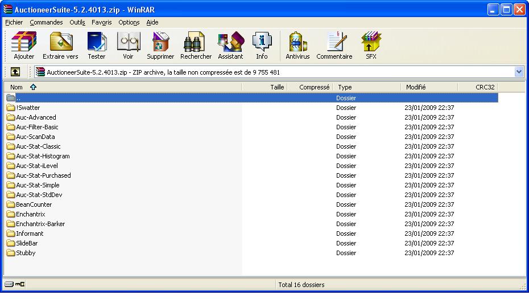
Task: Click the Supprimer delete icon
Action: click(x=160, y=42)
